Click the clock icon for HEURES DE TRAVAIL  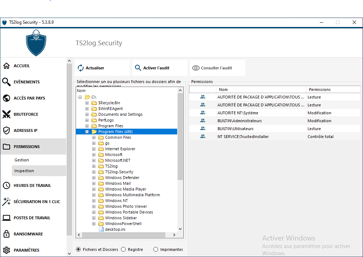(x=6, y=185)
